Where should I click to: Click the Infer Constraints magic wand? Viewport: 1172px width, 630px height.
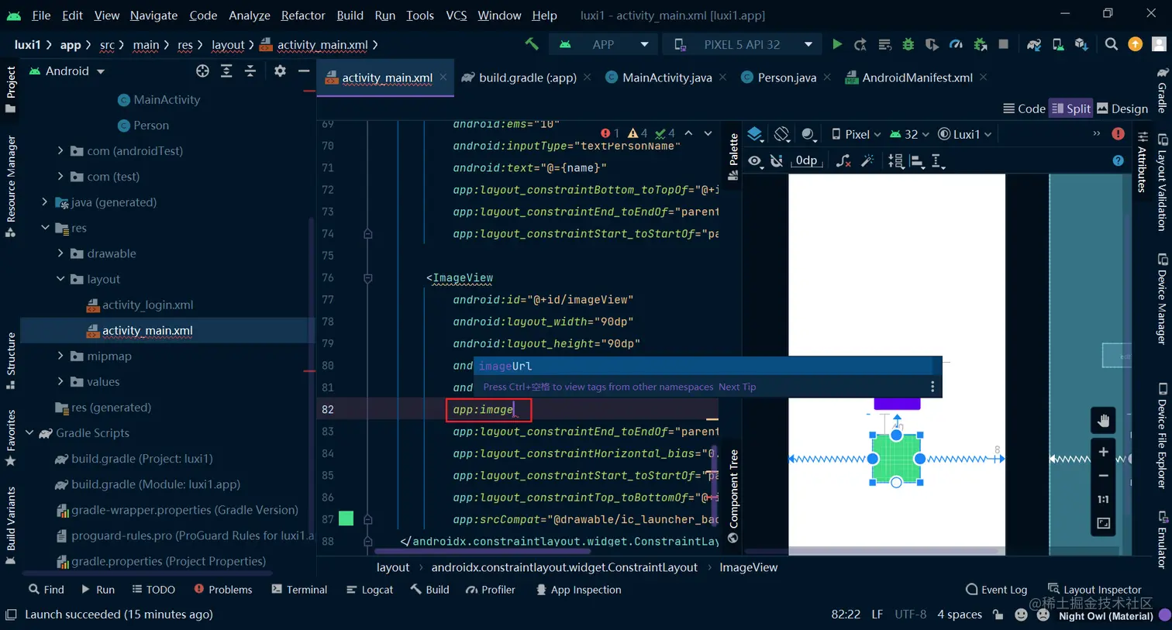pyautogui.click(x=867, y=161)
